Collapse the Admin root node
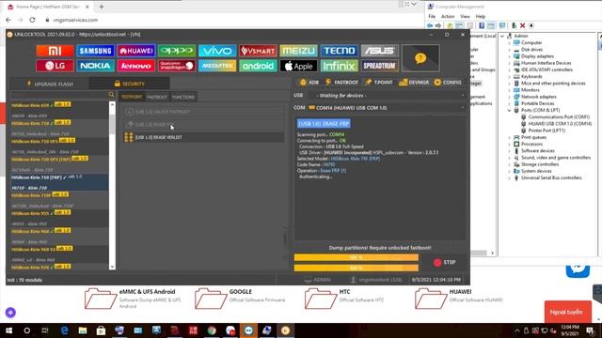The image size is (602, 338). pos(502,36)
